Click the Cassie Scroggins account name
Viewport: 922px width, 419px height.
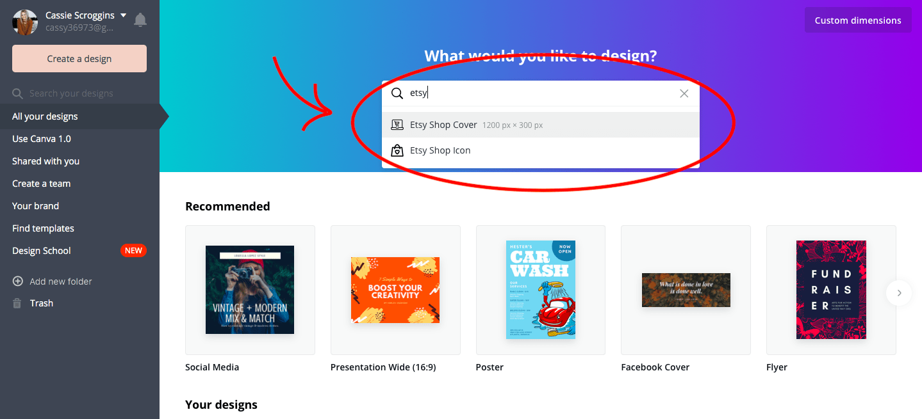(80, 15)
